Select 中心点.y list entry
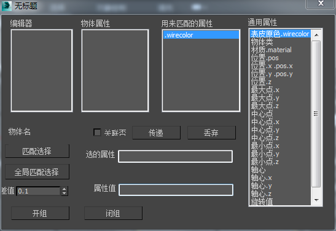 pyautogui.click(x=280, y=130)
